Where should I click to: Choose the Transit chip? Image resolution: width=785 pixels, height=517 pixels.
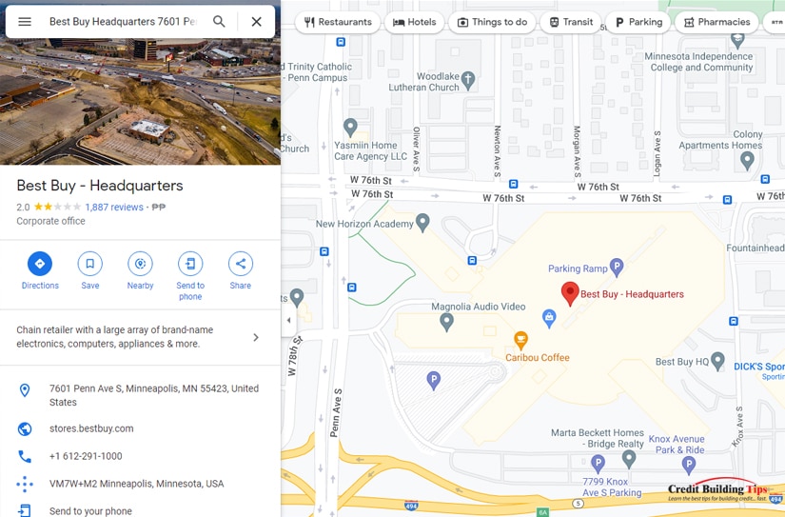coord(571,22)
